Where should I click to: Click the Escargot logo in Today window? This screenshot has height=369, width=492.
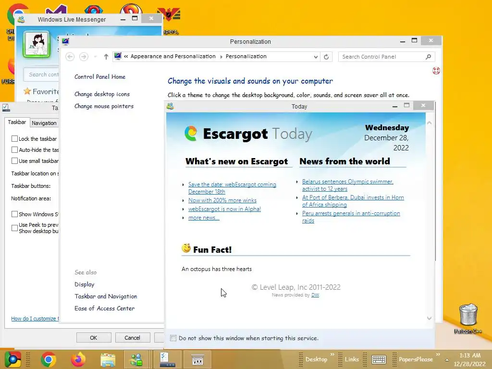[x=191, y=134]
